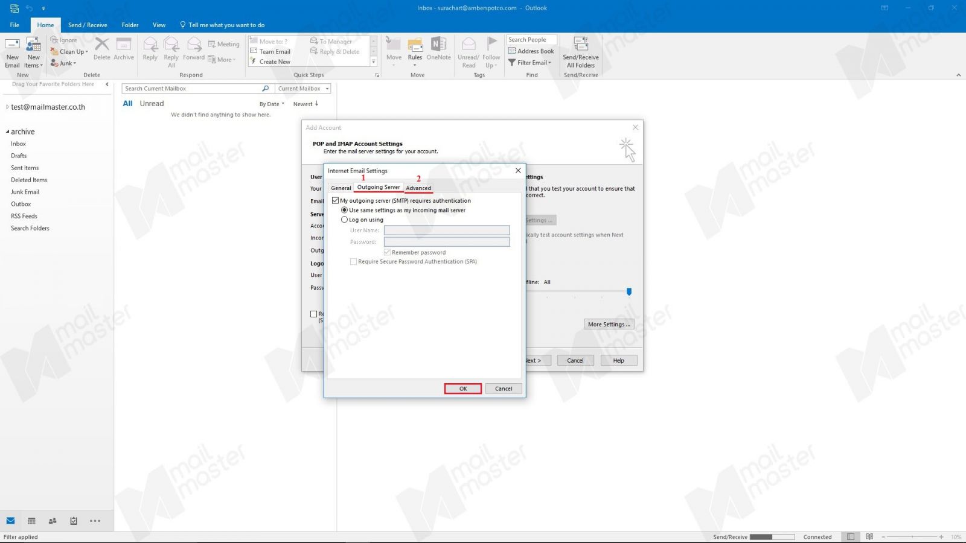The height and width of the screenshot is (543, 966).
Task: Open the More respond dropdown
Action: click(x=222, y=60)
